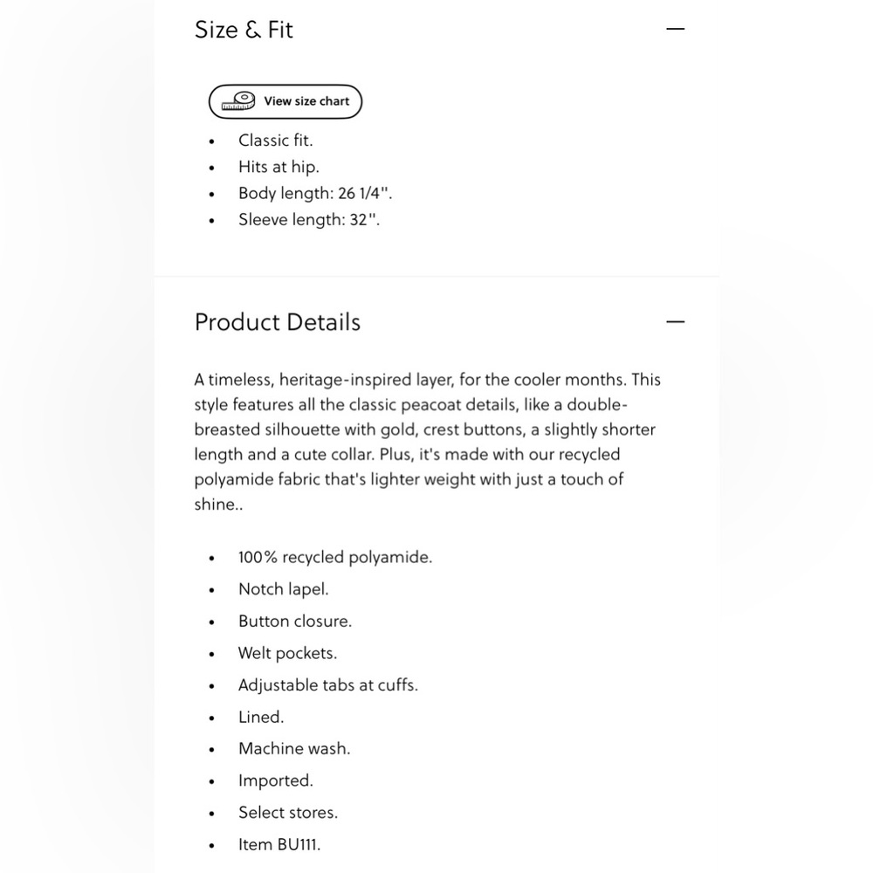873x873 pixels.
Task: Click the Machine wash list item
Action: click(x=294, y=749)
